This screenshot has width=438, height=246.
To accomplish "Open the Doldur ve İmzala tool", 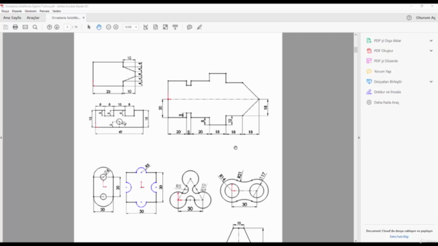I will tap(387, 92).
